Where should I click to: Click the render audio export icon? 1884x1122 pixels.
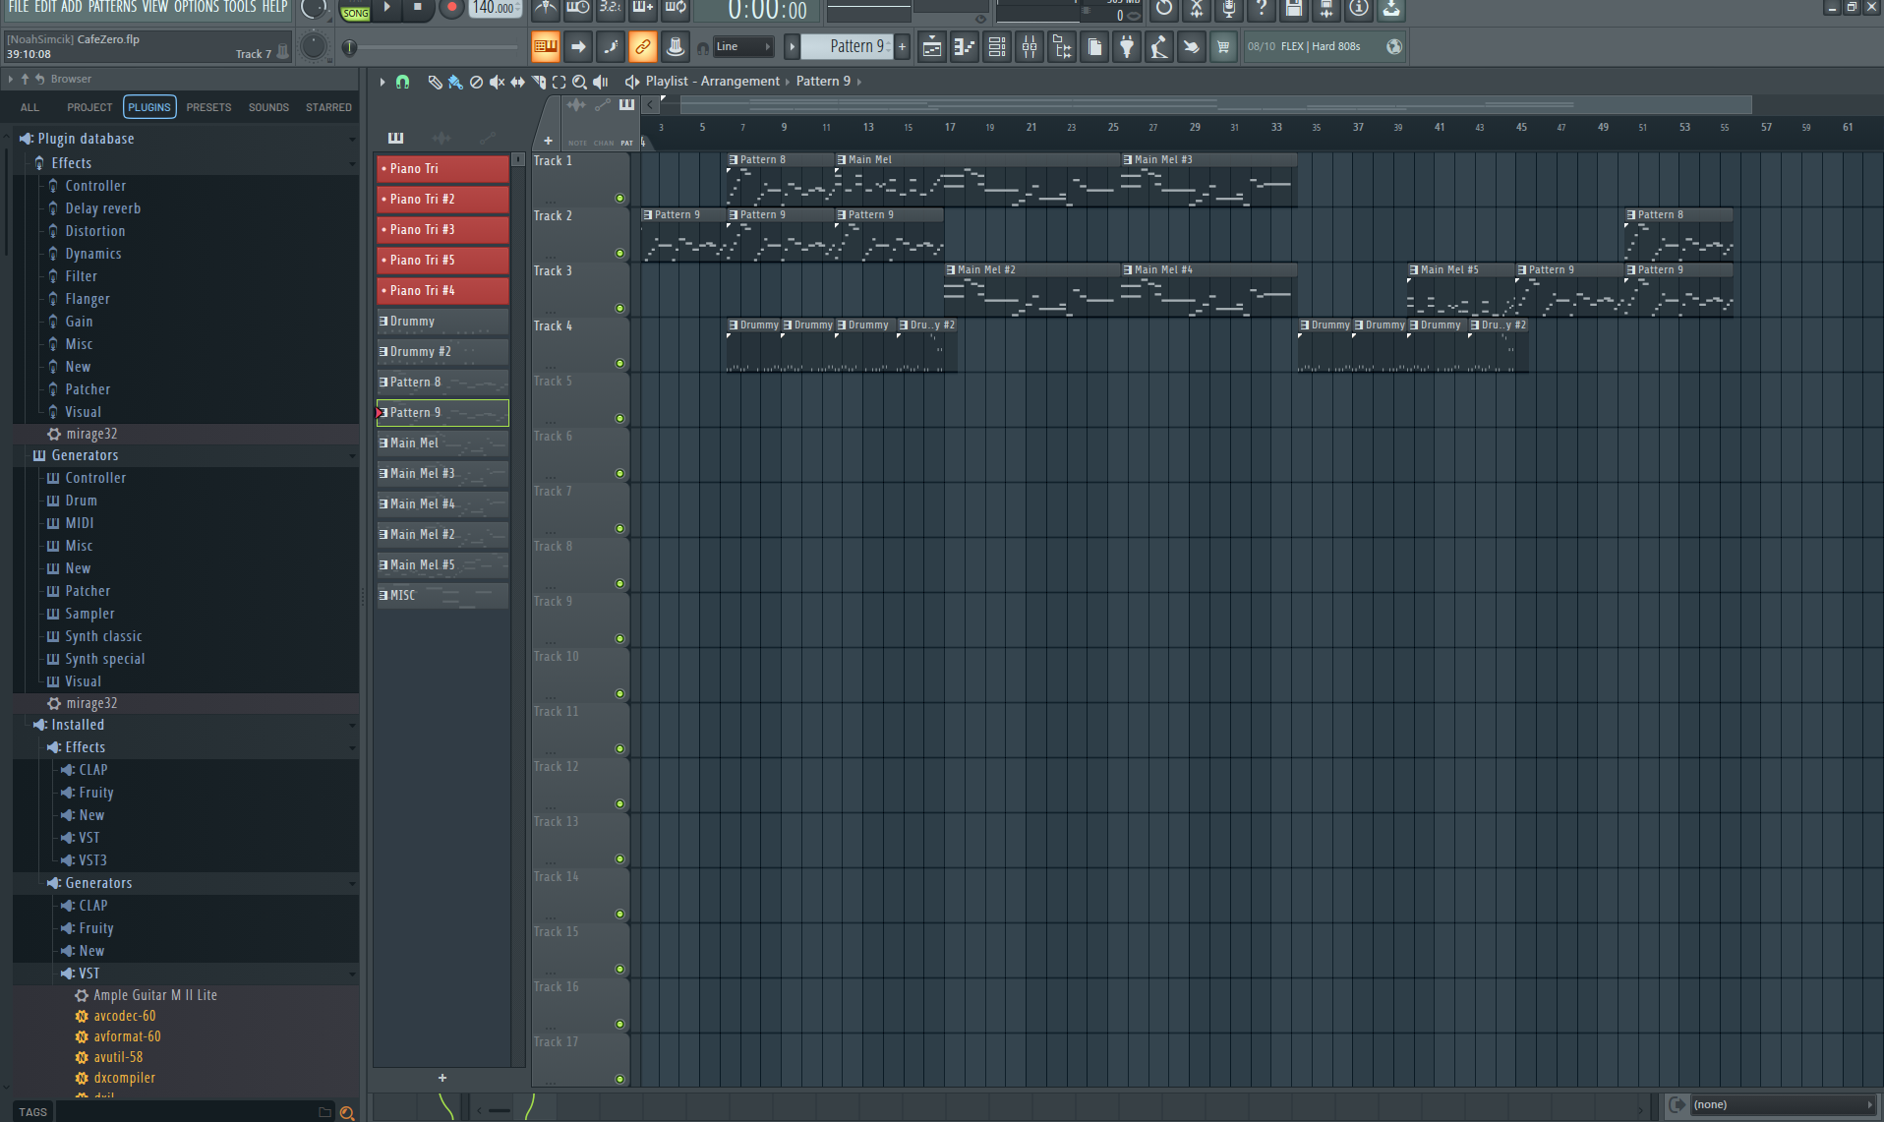coord(1326,9)
